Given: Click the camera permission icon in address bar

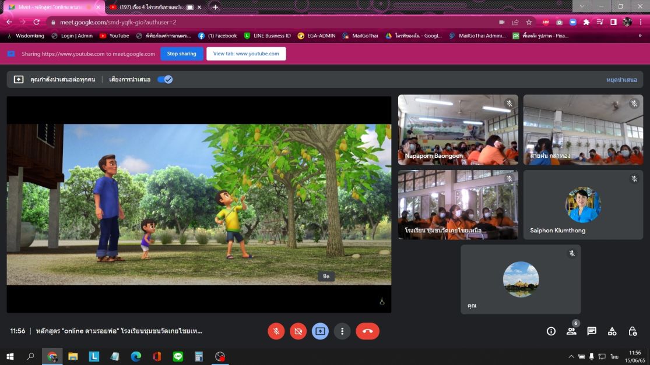Looking at the screenshot, I should [501, 22].
